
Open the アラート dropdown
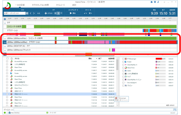(88, 10)
